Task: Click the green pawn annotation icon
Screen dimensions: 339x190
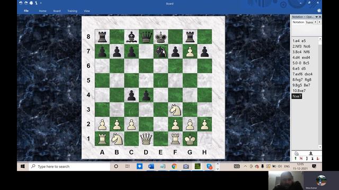Action: coord(296,158)
